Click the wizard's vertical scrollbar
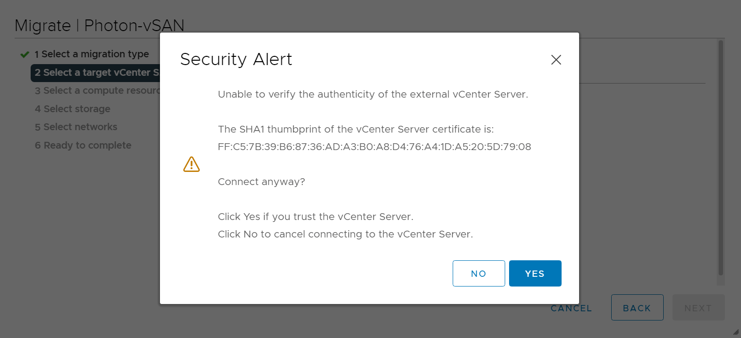This screenshot has width=741, height=338. pos(721,155)
